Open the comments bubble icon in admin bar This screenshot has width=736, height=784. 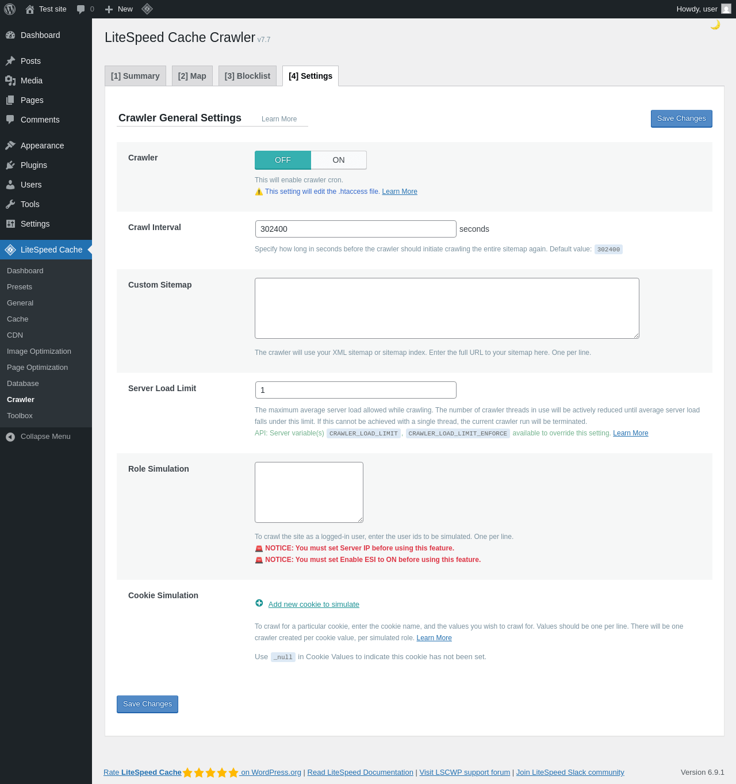[80, 9]
